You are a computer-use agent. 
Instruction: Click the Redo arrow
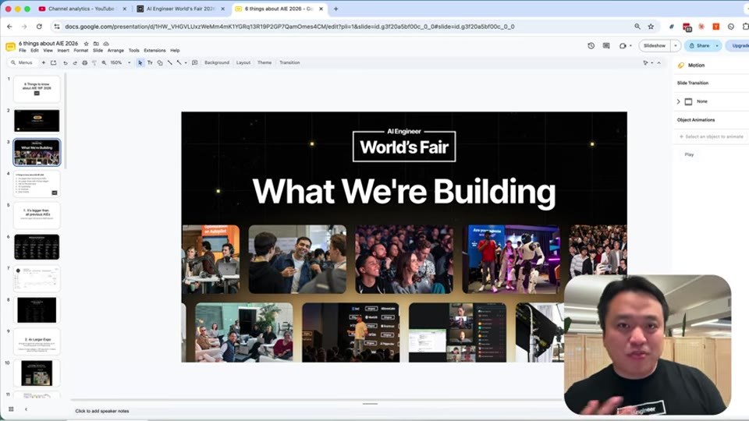[75, 62]
